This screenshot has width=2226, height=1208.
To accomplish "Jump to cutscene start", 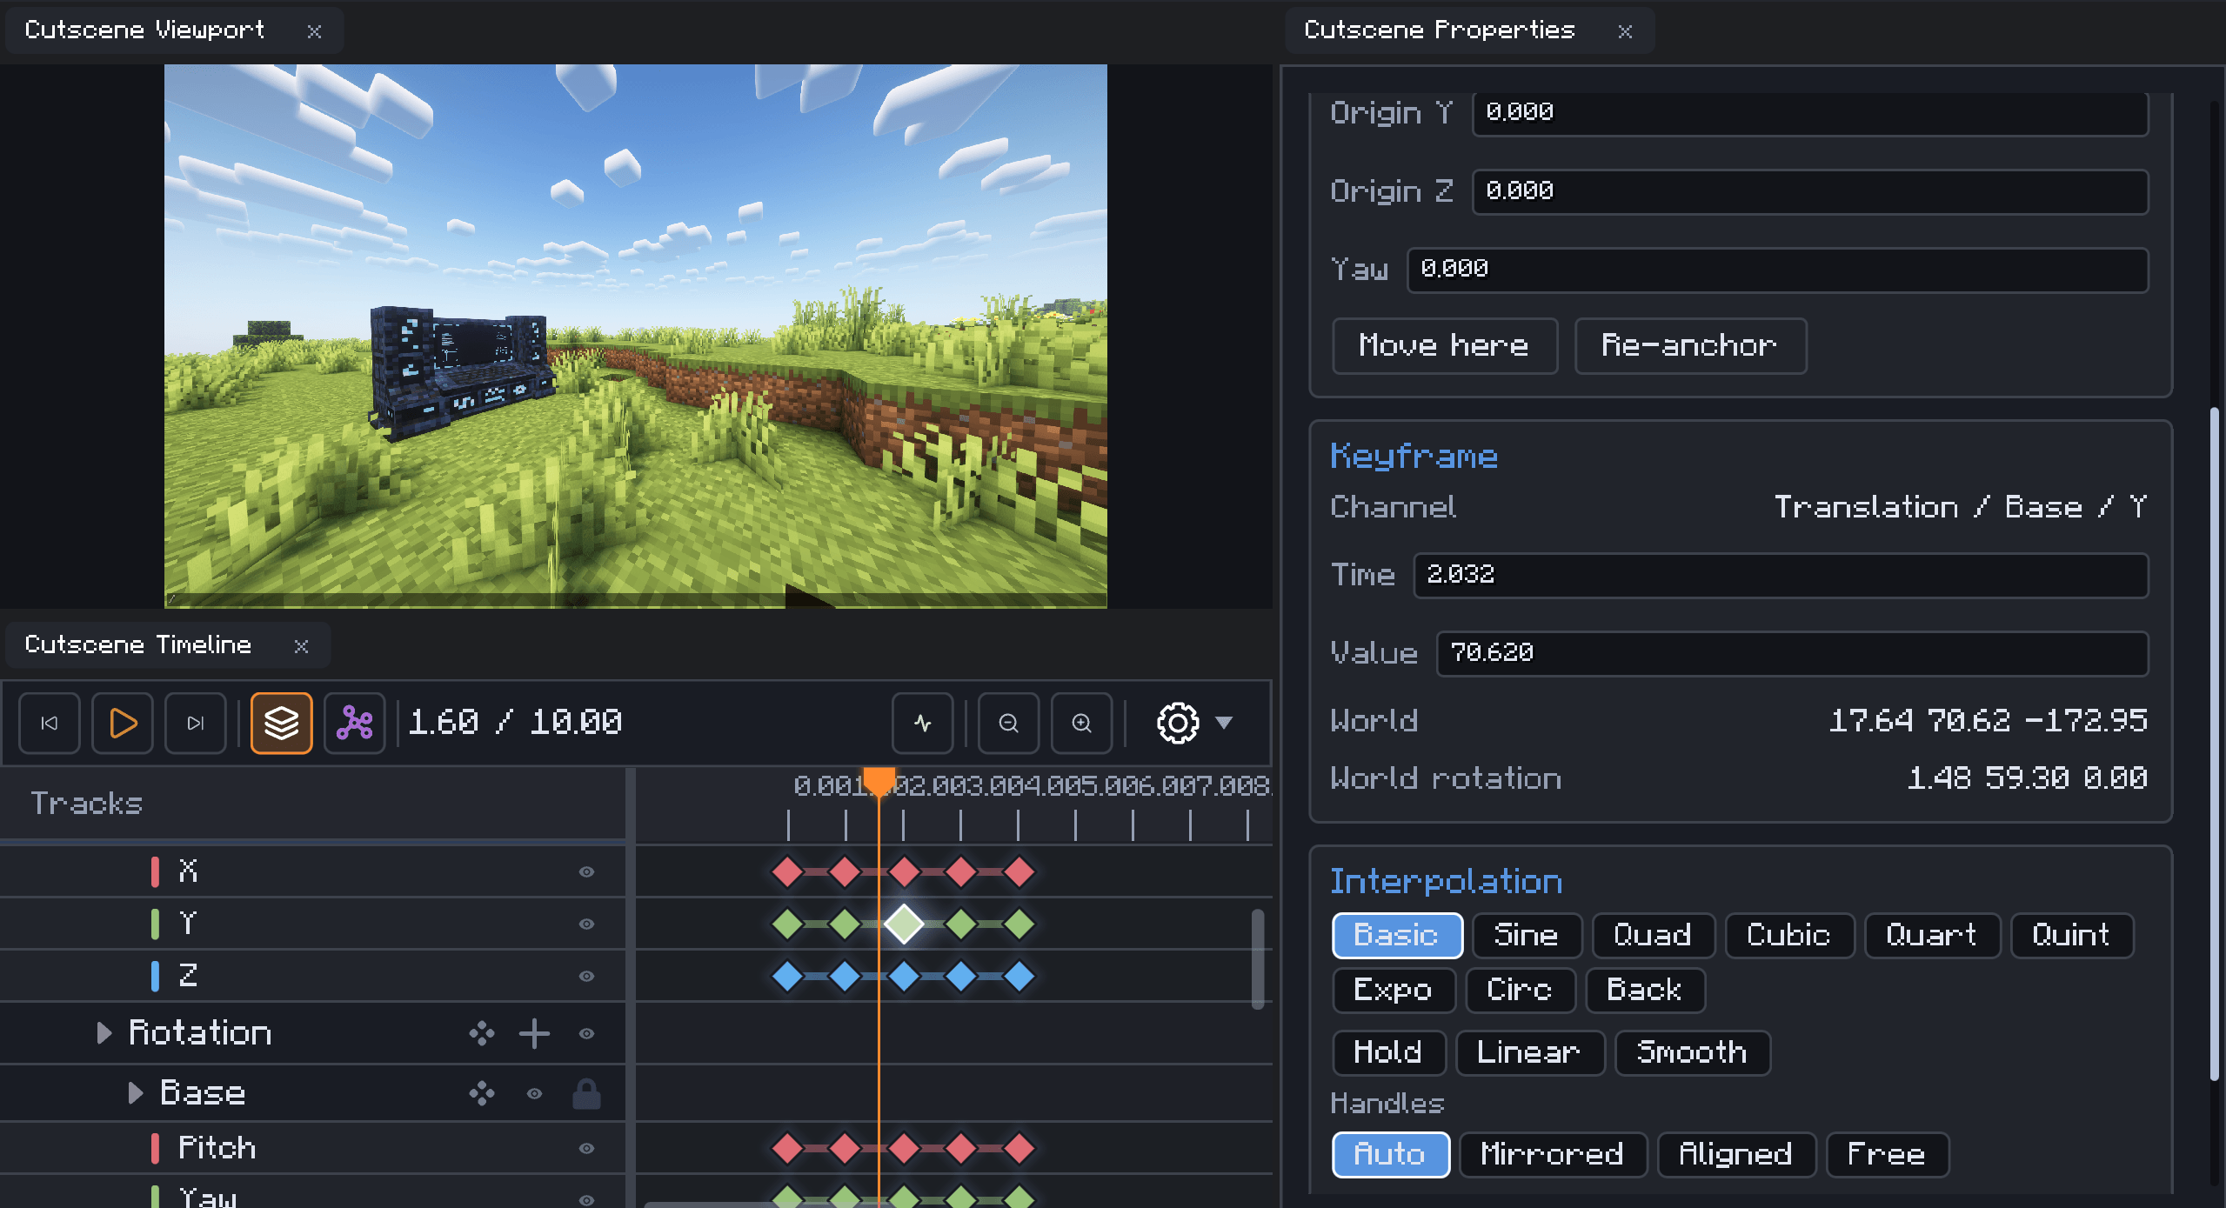I will (x=50, y=723).
